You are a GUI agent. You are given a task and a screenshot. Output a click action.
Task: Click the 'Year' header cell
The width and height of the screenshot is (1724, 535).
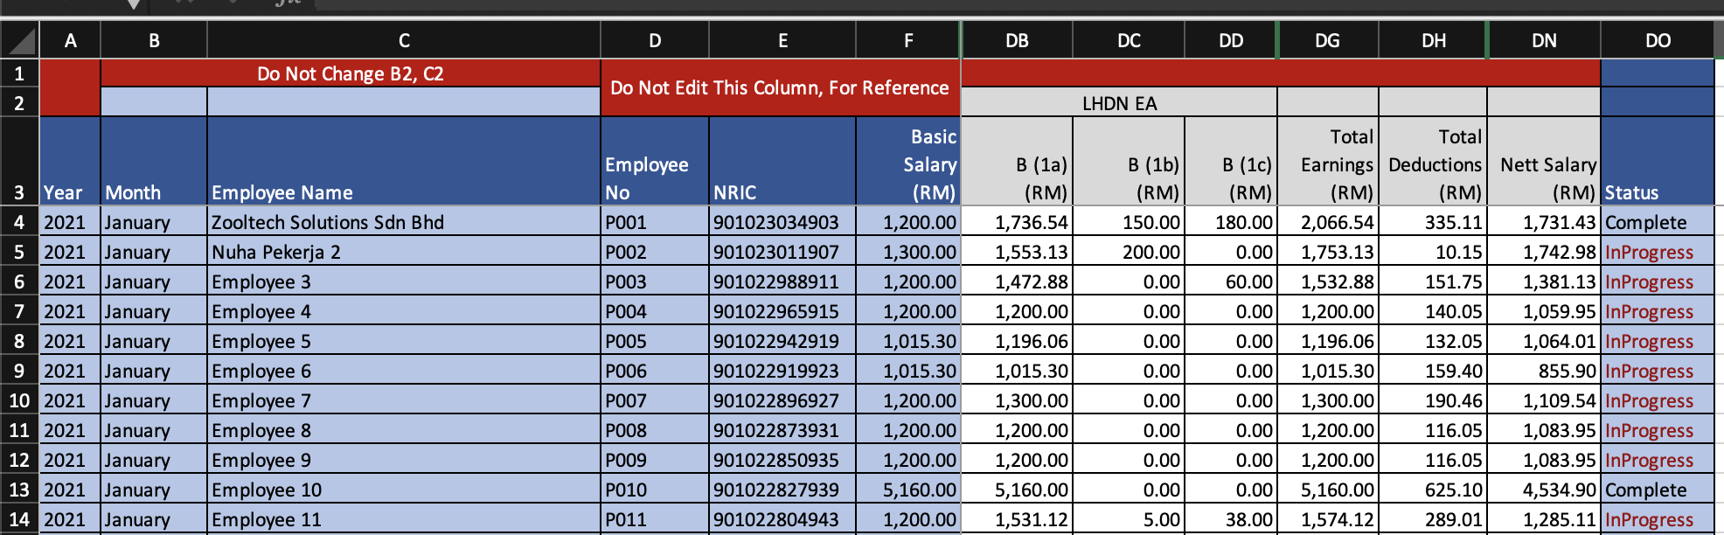point(70,162)
